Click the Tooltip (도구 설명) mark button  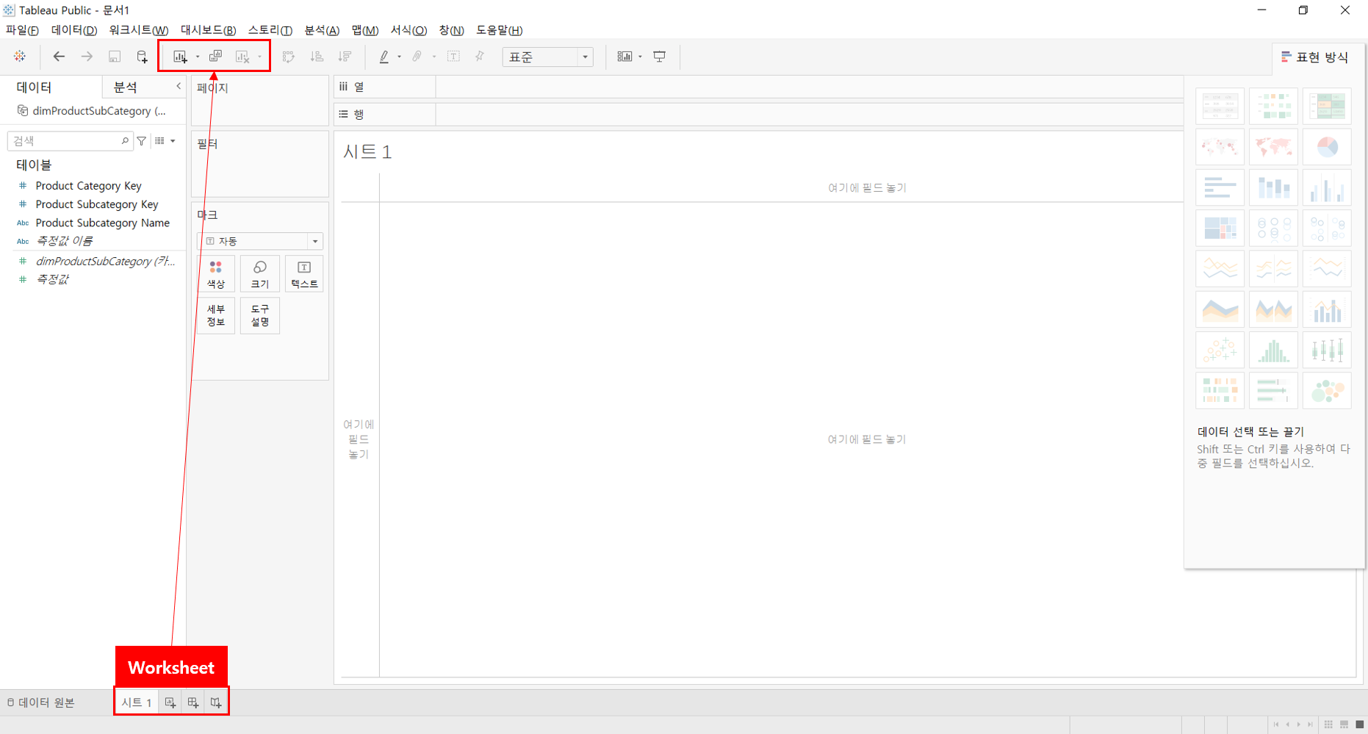[260, 315]
